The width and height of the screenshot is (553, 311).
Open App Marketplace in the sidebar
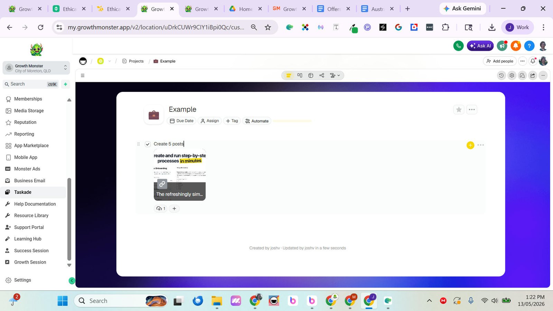31,145
